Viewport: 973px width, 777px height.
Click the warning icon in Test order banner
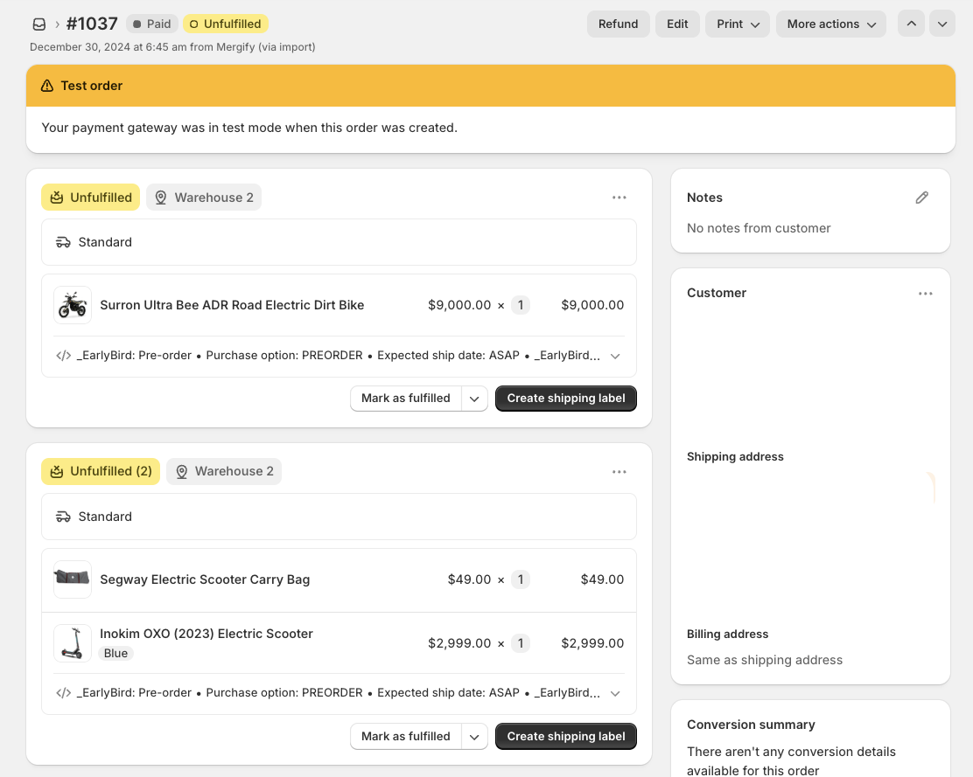click(45, 87)
